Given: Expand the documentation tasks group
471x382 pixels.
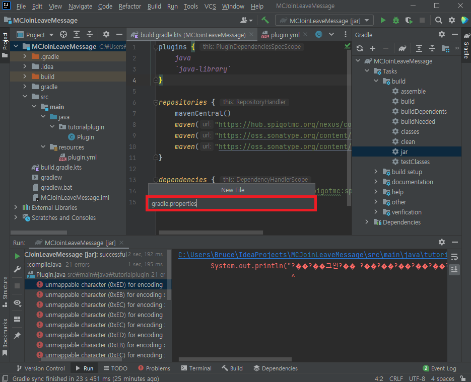Looking at the screenshot, I should pyautogui.click(x=376, y=182).
